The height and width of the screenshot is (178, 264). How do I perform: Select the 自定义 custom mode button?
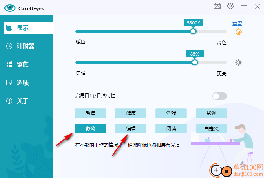pos(211,129)
